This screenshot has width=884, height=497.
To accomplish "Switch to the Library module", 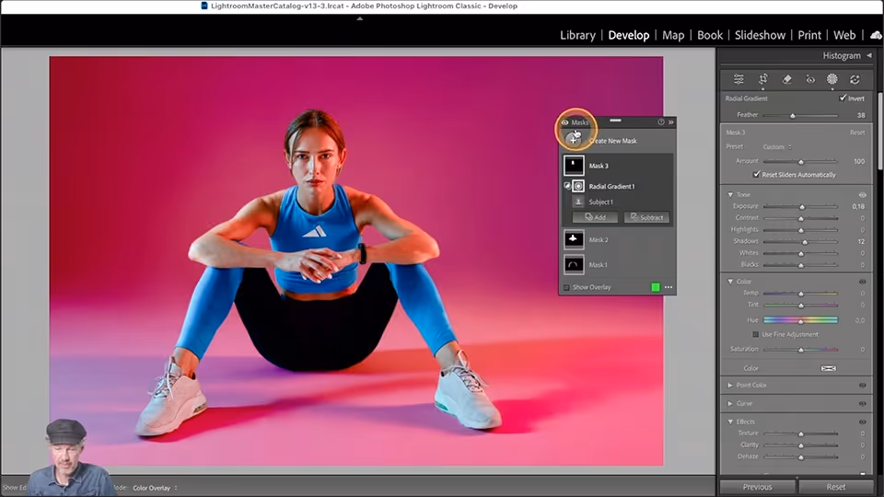I will pos(577,35).
